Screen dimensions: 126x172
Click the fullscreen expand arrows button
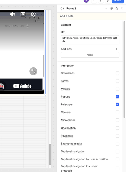pyautogui.click(x=33, y=71)
